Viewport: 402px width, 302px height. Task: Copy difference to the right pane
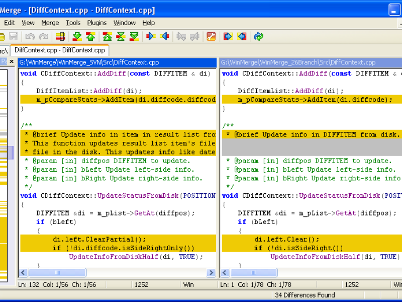tap(151, 36)
